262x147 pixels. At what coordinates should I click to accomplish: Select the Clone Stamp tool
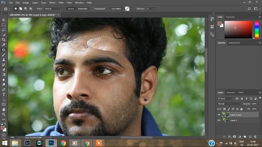click(x=4, y=60)
